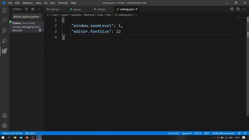Open the Windows Start menu
Viewport: 249px width, 140px height.
pyautogui.click(x=3, y=138)
